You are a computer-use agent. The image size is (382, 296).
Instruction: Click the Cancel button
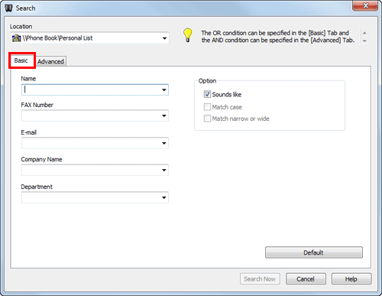(x=306, y=279)
